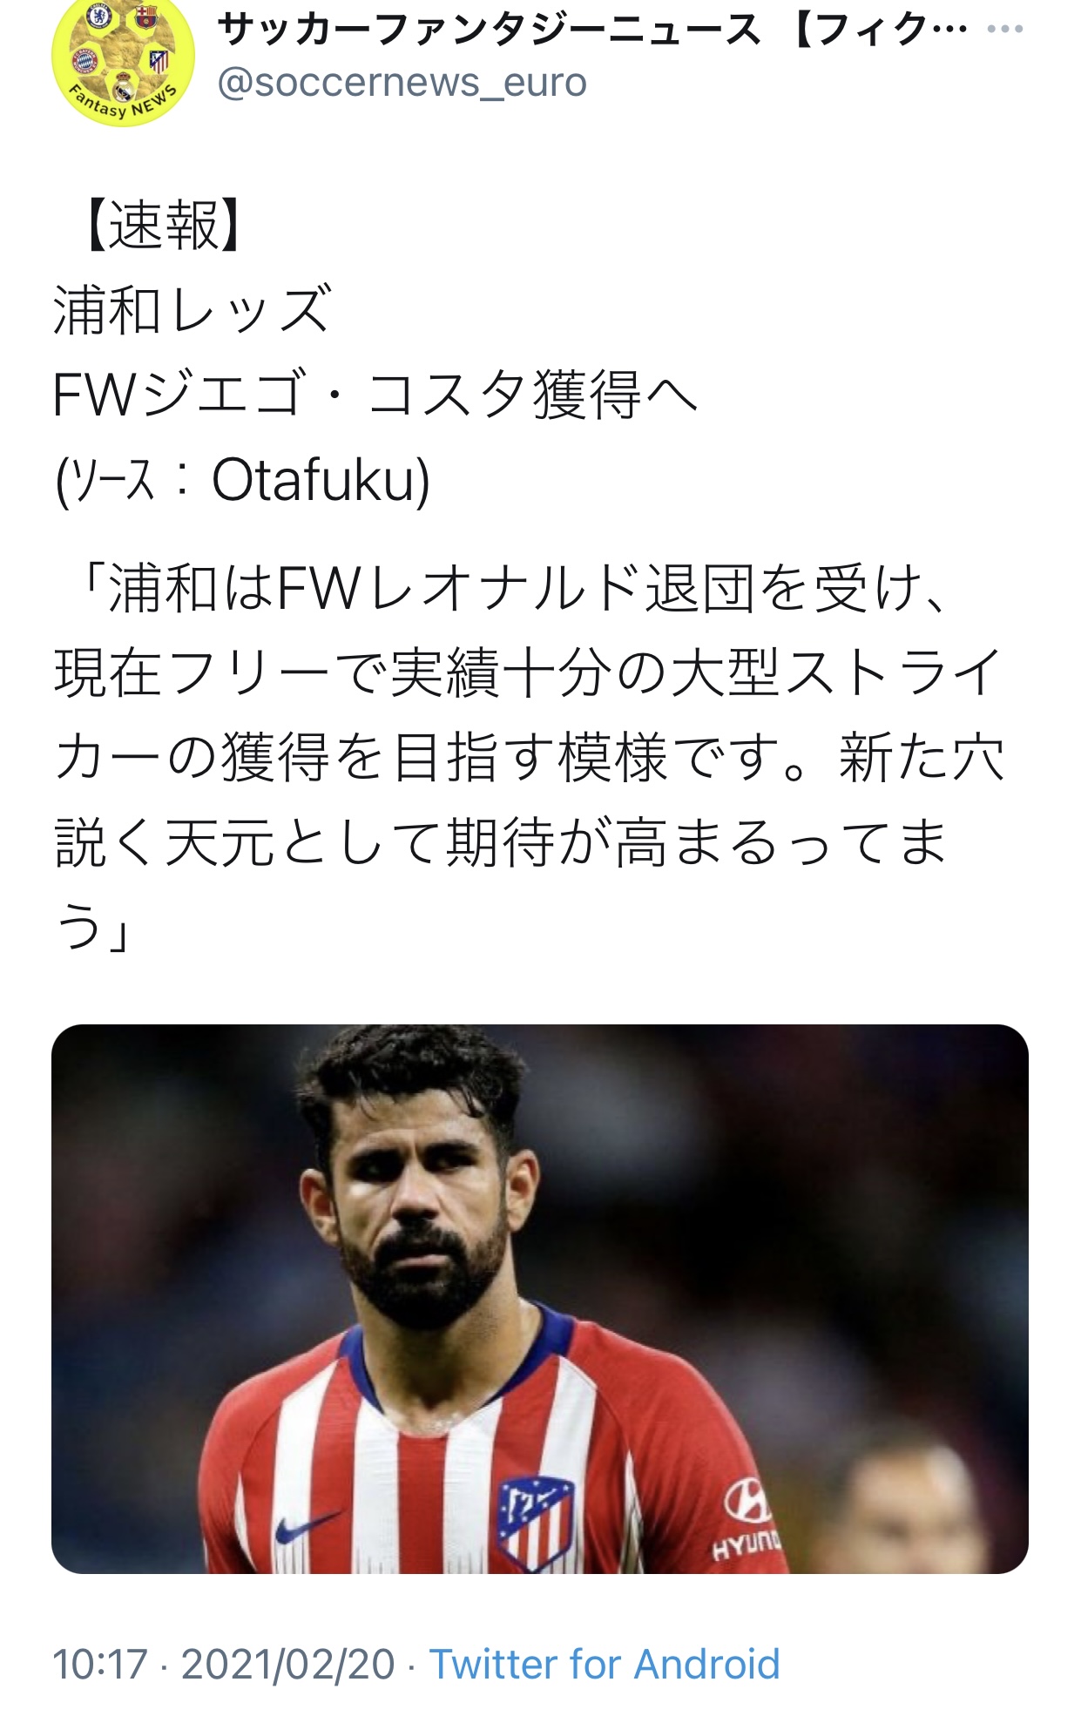The width and height of the screenshot is (1081, 1716).
Task: Tap the (ソース:Otafuku) source text
Action: tap(242, 480)
